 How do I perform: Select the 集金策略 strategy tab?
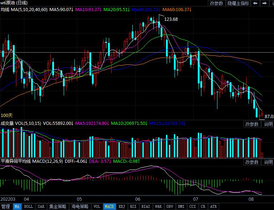tap(58, 206)
